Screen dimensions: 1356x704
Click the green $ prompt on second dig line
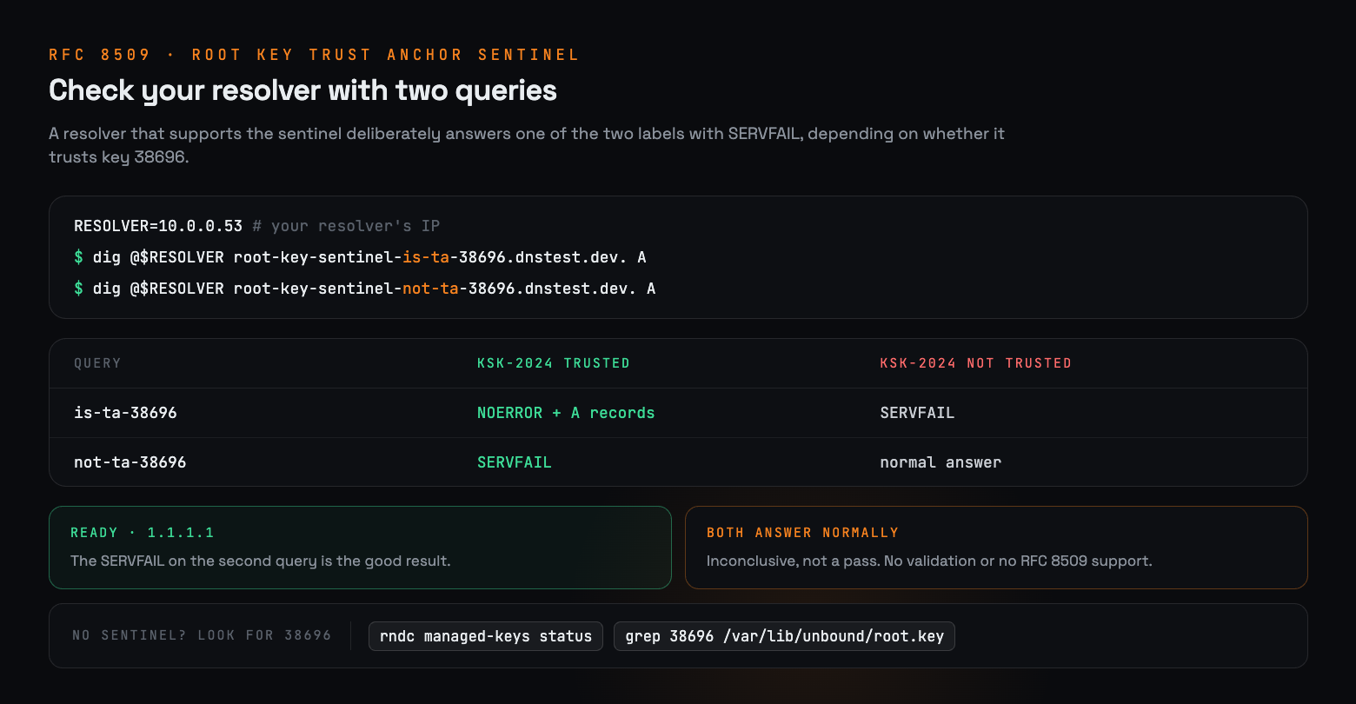click(78, 288)
